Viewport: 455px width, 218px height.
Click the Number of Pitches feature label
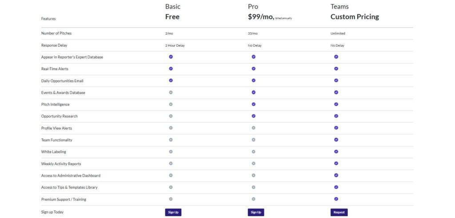click(56, 33)
